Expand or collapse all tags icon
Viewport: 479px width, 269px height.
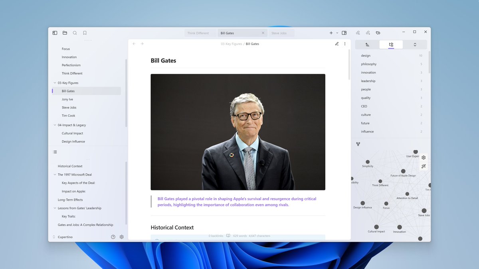[x=415, y=45]
